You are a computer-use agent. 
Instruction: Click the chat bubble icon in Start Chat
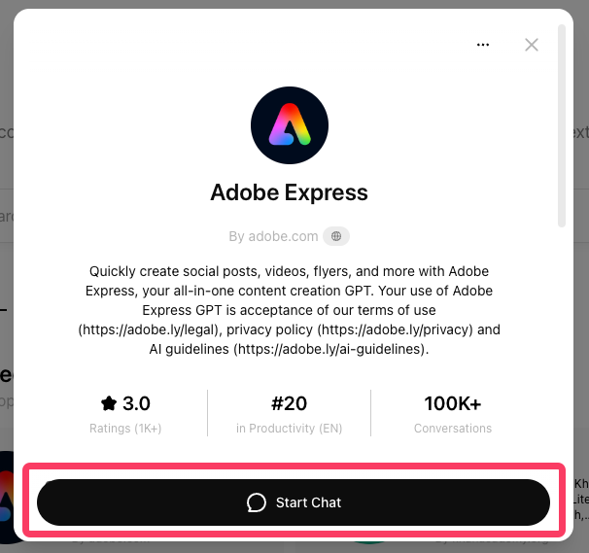click(257, 502)
